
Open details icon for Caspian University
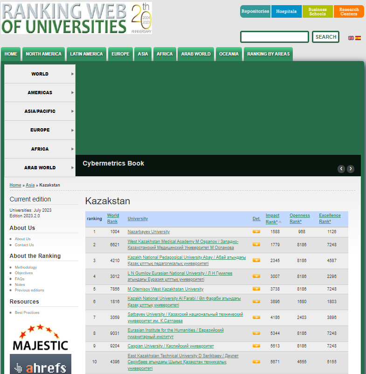(x=256, y=346)
